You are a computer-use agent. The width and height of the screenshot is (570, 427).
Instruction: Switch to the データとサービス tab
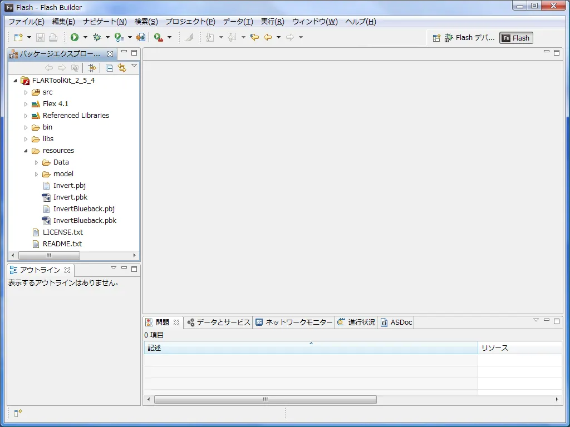(219, 322)
